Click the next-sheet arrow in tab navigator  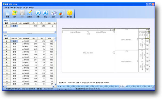click(x=62, y=86)
